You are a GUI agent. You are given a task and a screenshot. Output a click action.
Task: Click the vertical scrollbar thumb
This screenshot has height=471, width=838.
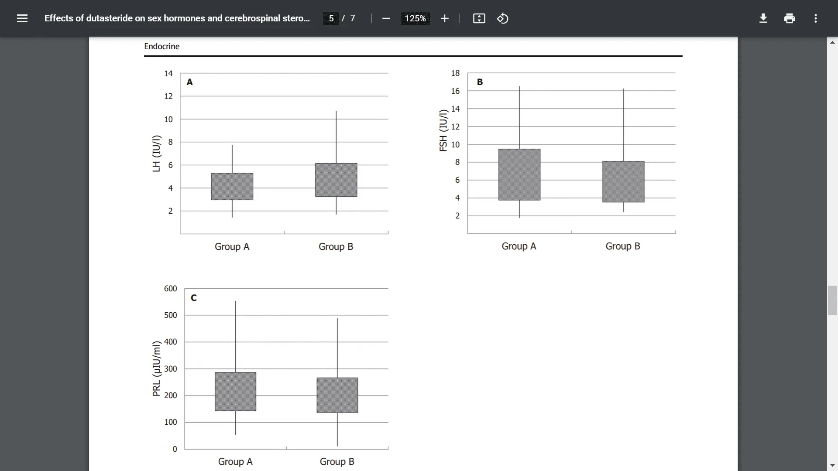(x=832, y=300)
